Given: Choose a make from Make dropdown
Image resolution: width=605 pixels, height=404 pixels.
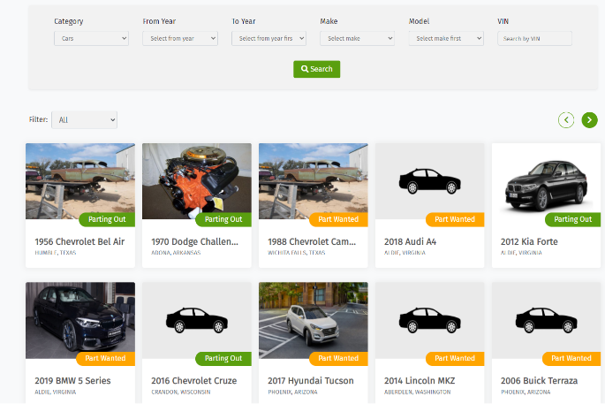Looking at the screenshot, I should pos(357,39).
